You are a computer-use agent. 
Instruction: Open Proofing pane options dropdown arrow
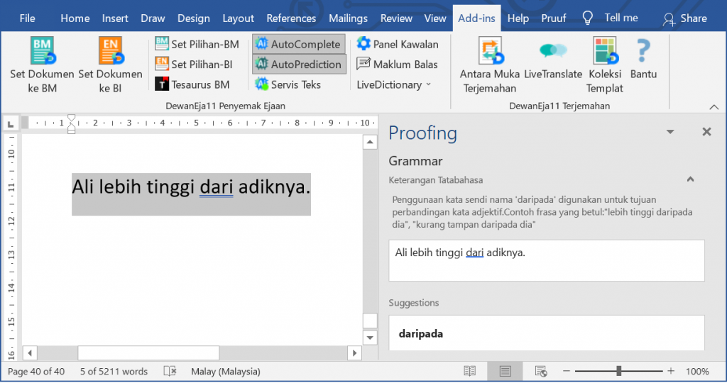point(669,132)
